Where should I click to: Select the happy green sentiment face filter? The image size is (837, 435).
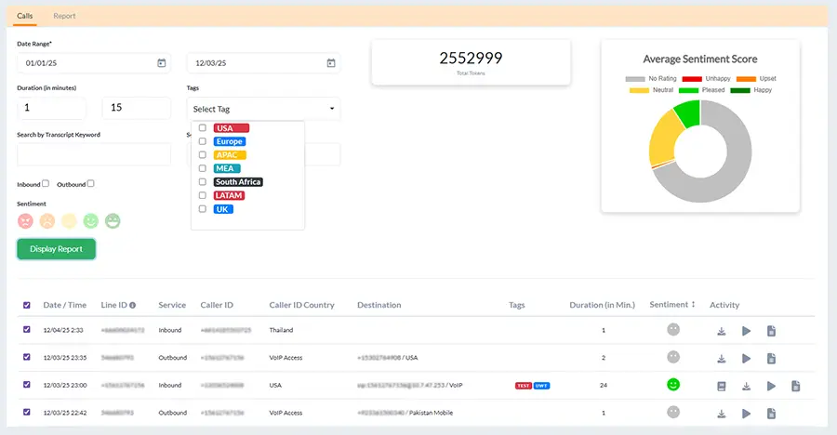click(113, 221)
